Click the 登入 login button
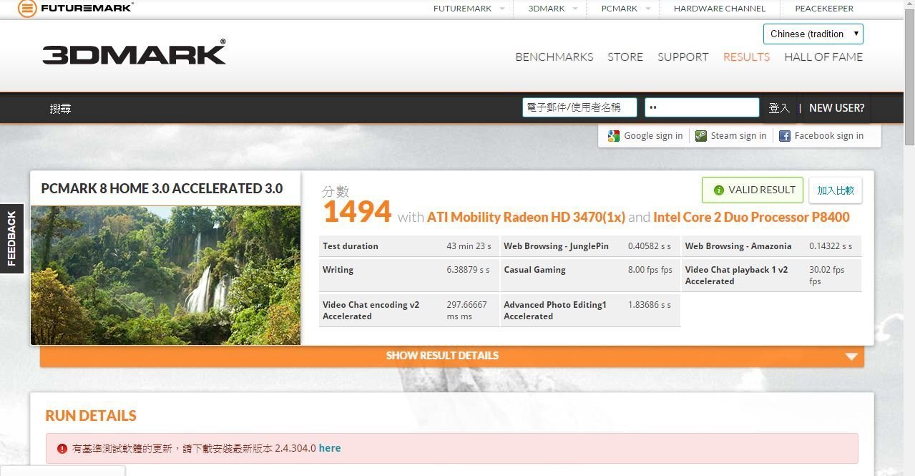 pos(779,108)
